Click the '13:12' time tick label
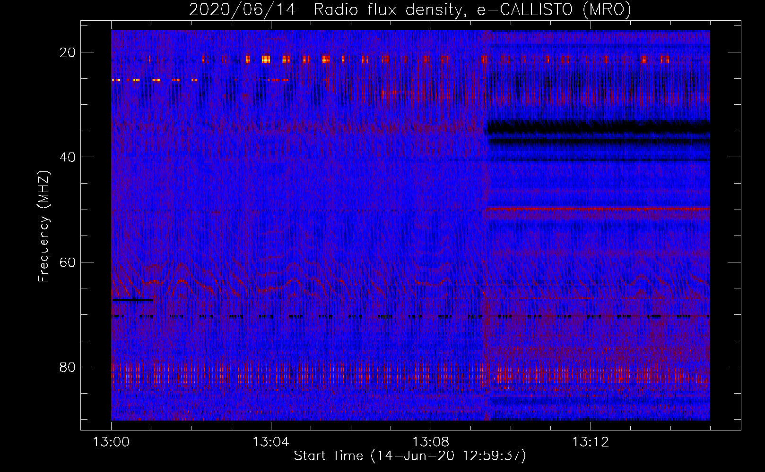 (x=591, y=442)
